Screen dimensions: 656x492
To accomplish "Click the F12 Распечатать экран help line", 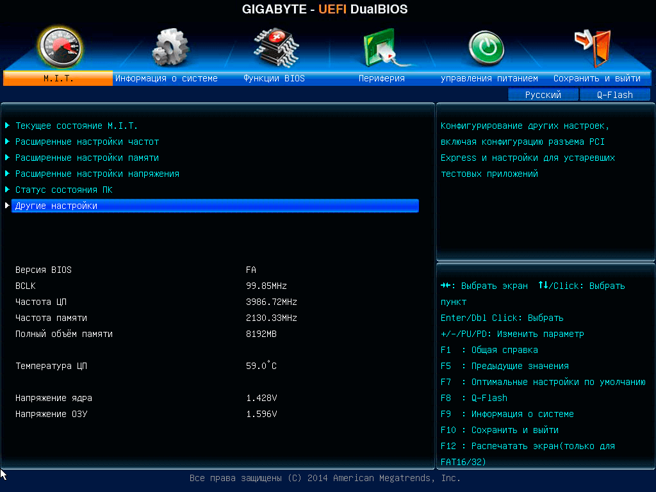I will click(x=528, y=454).
